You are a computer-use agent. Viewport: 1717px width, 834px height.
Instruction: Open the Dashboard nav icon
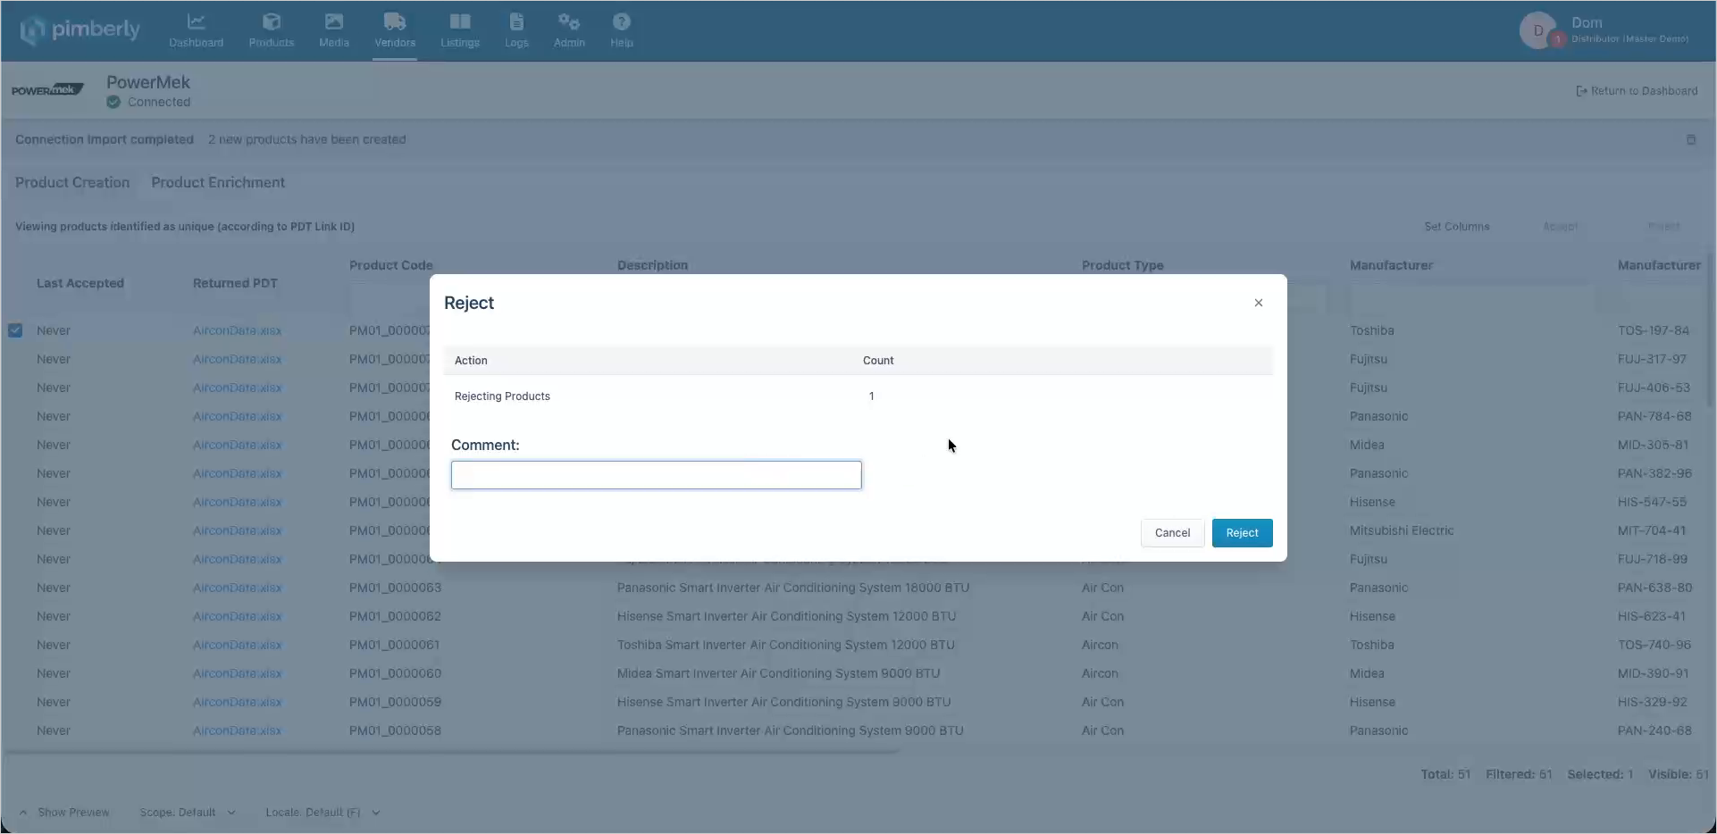pyautogui.click(x=196, y=21)
